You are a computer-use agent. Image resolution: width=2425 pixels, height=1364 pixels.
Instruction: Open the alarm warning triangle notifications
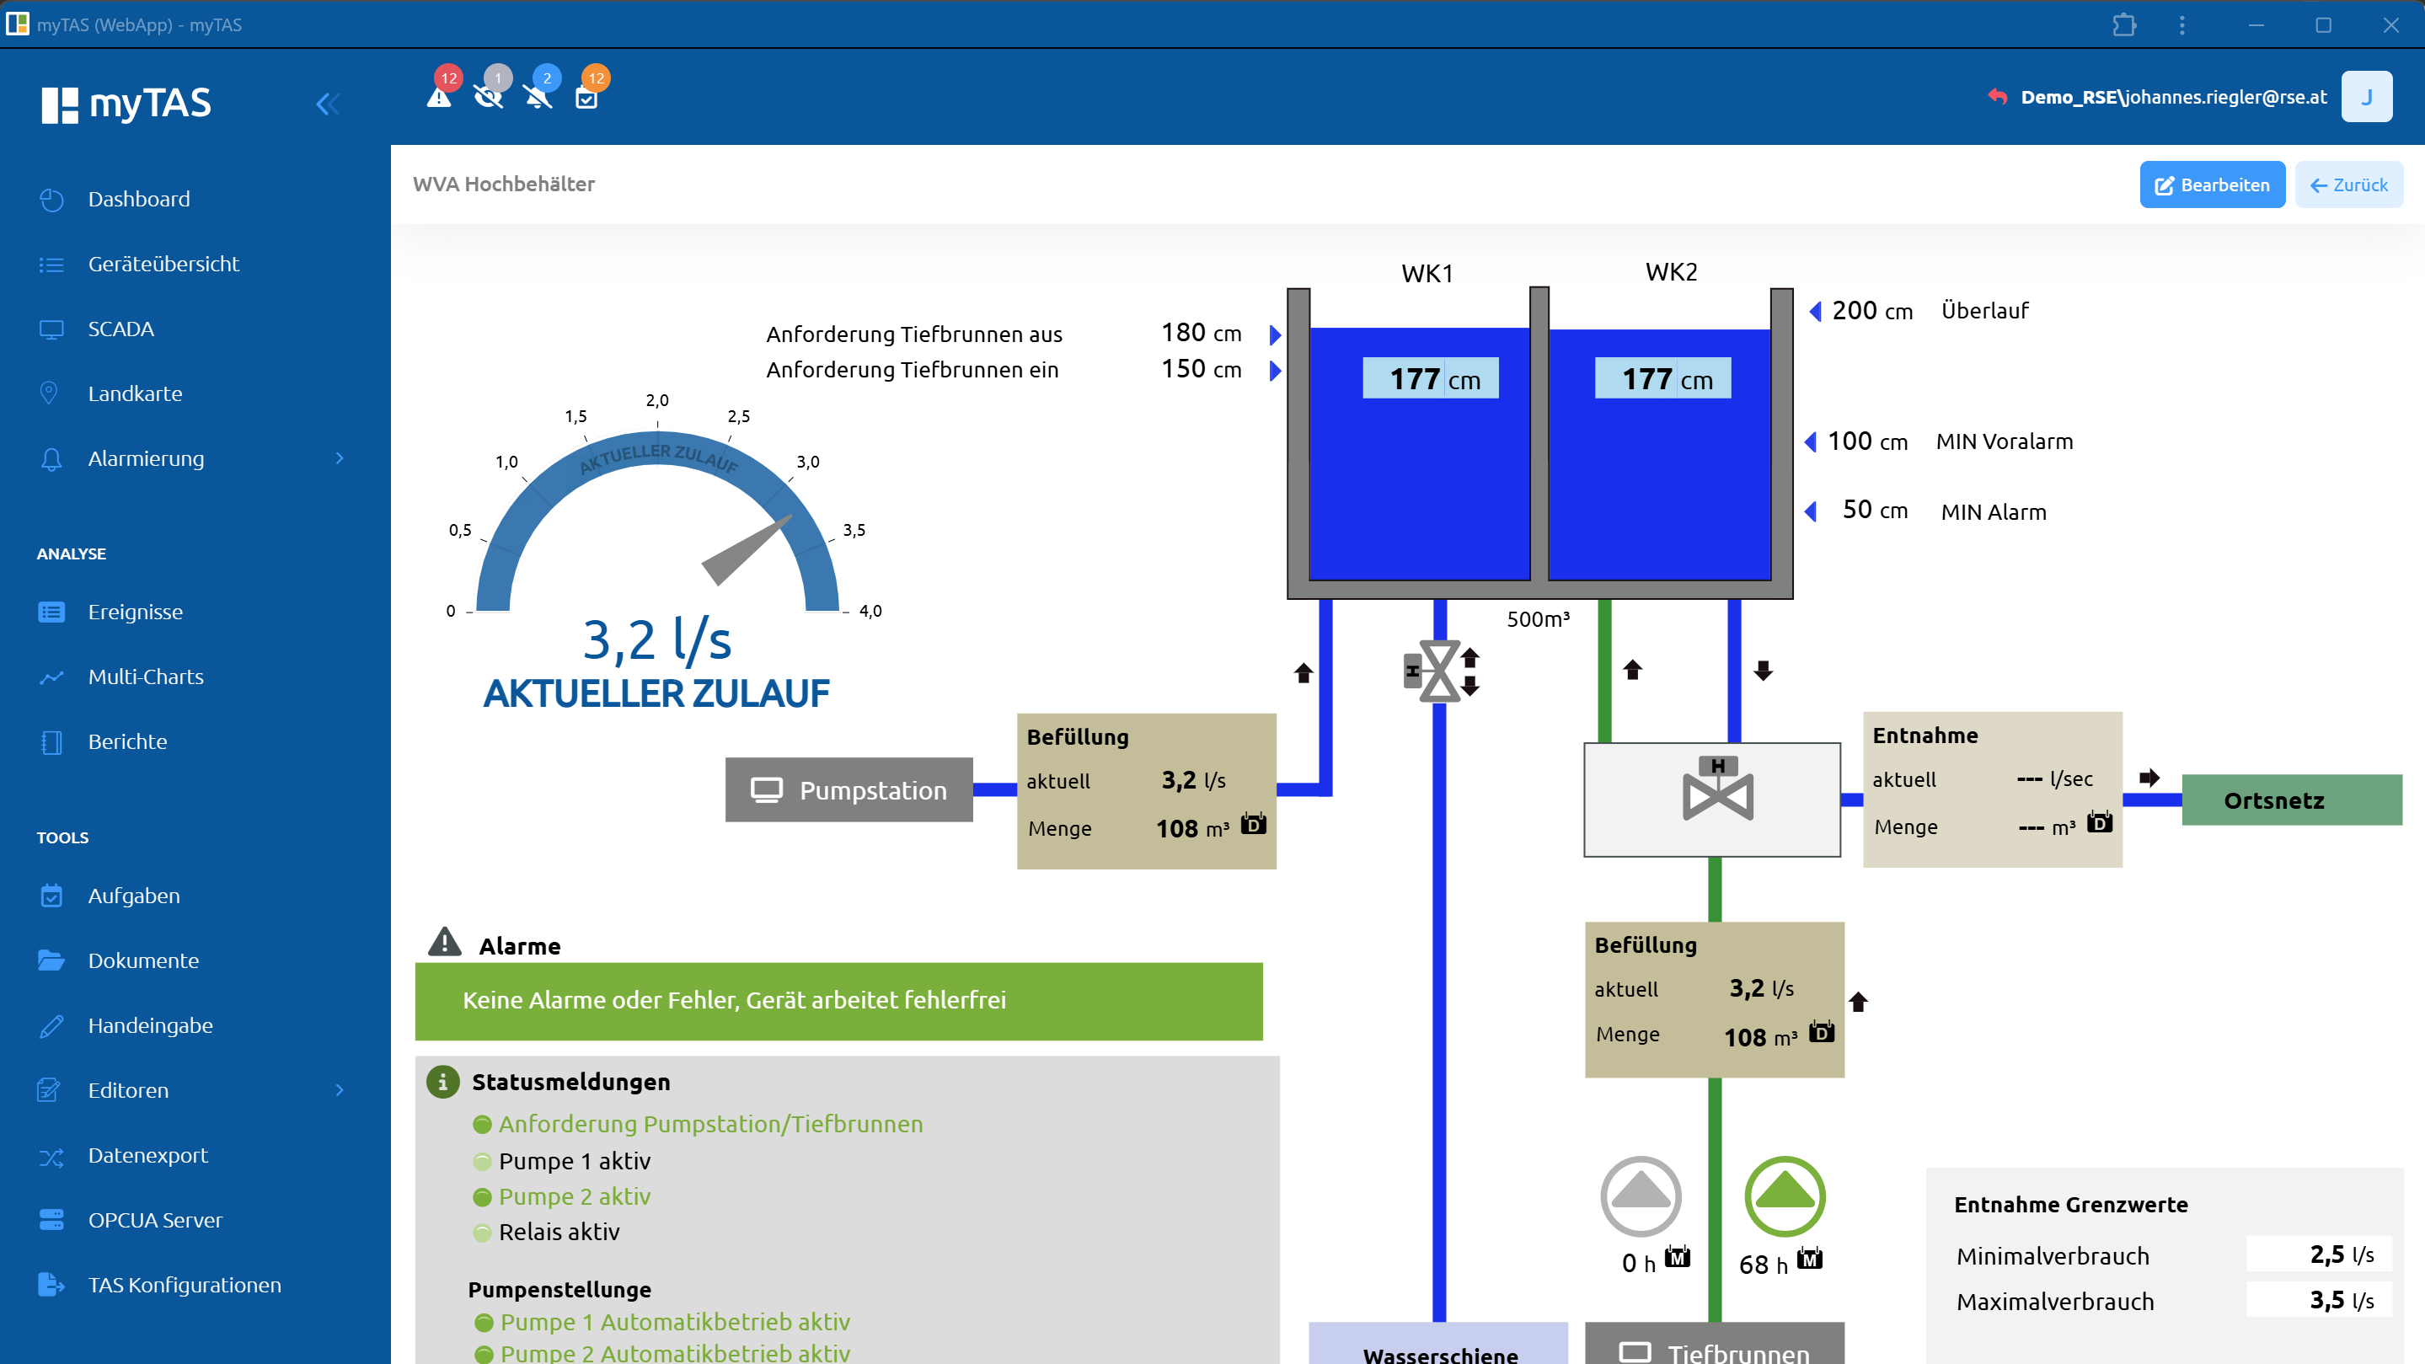tap(439, 96)
